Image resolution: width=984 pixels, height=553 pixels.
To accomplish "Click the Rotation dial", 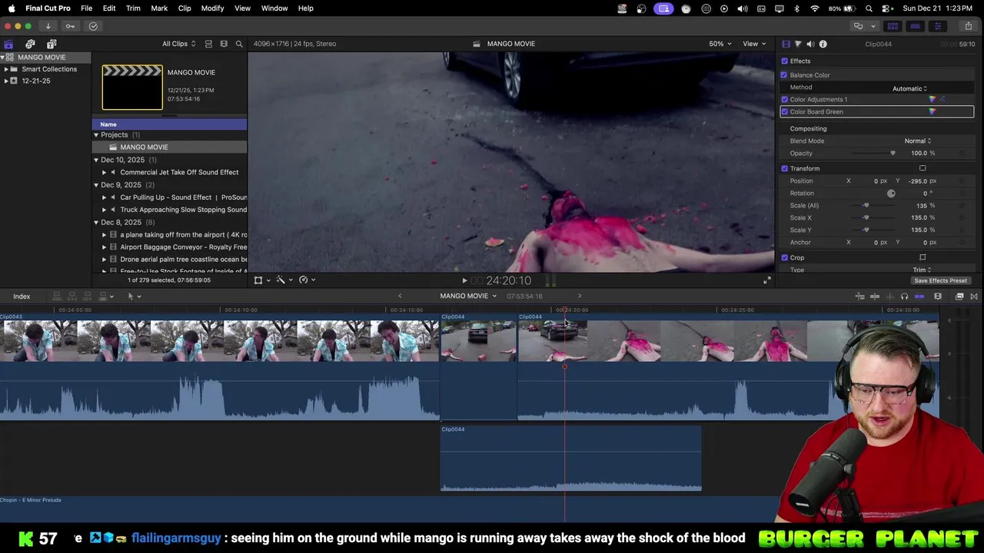I will coord(891,194).
